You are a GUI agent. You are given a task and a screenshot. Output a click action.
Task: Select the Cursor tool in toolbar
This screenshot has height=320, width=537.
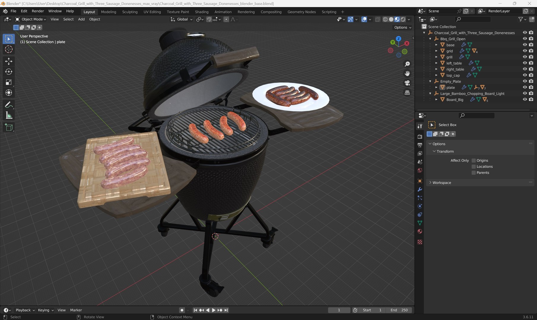click(x=9, y=49)
